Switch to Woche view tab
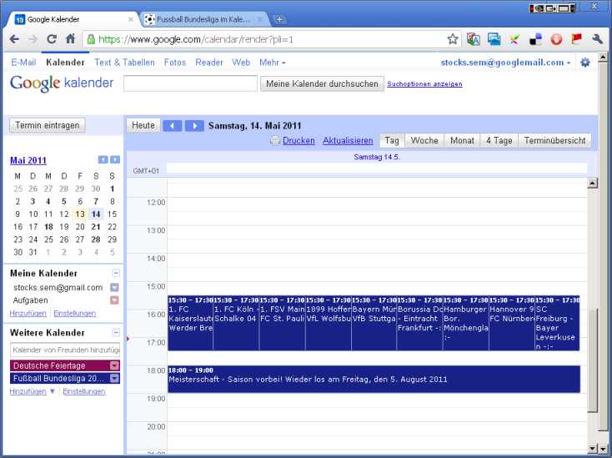Screen dimensions: 612x458 424,141
